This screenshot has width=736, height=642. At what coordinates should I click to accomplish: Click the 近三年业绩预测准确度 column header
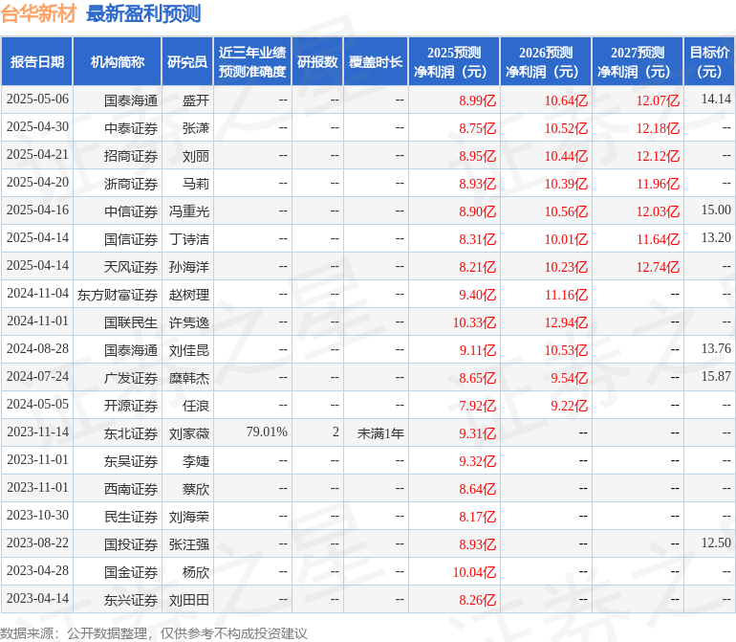tap(252, 62)
